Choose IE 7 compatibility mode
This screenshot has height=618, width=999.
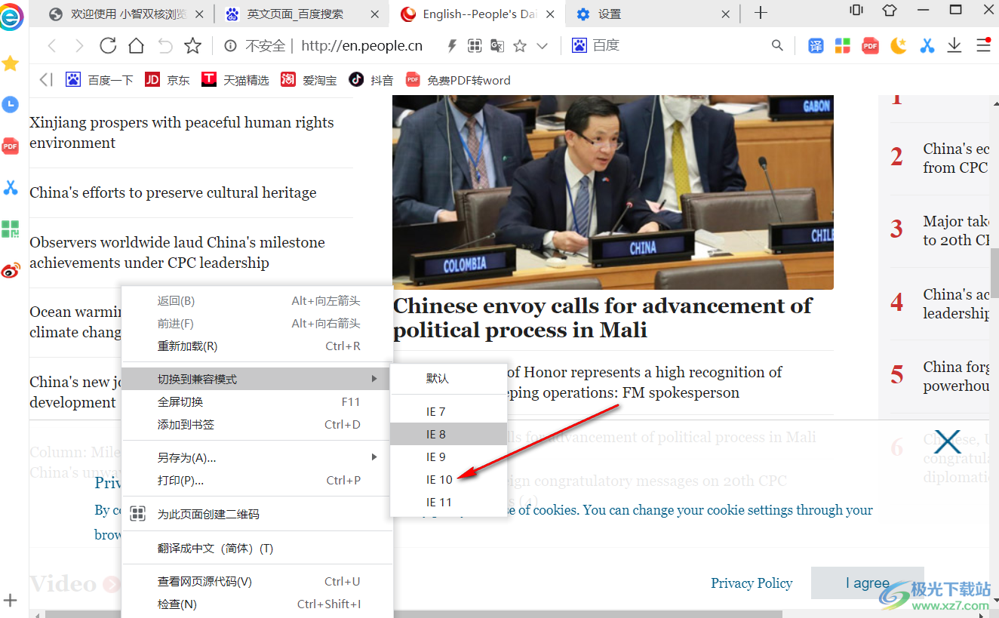449,411
